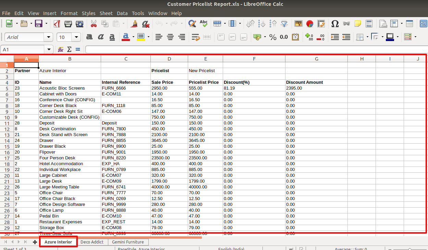The width and height of the screenshot is (428, 250).
Task: Insert a comment note
Action: click(358, 24)
